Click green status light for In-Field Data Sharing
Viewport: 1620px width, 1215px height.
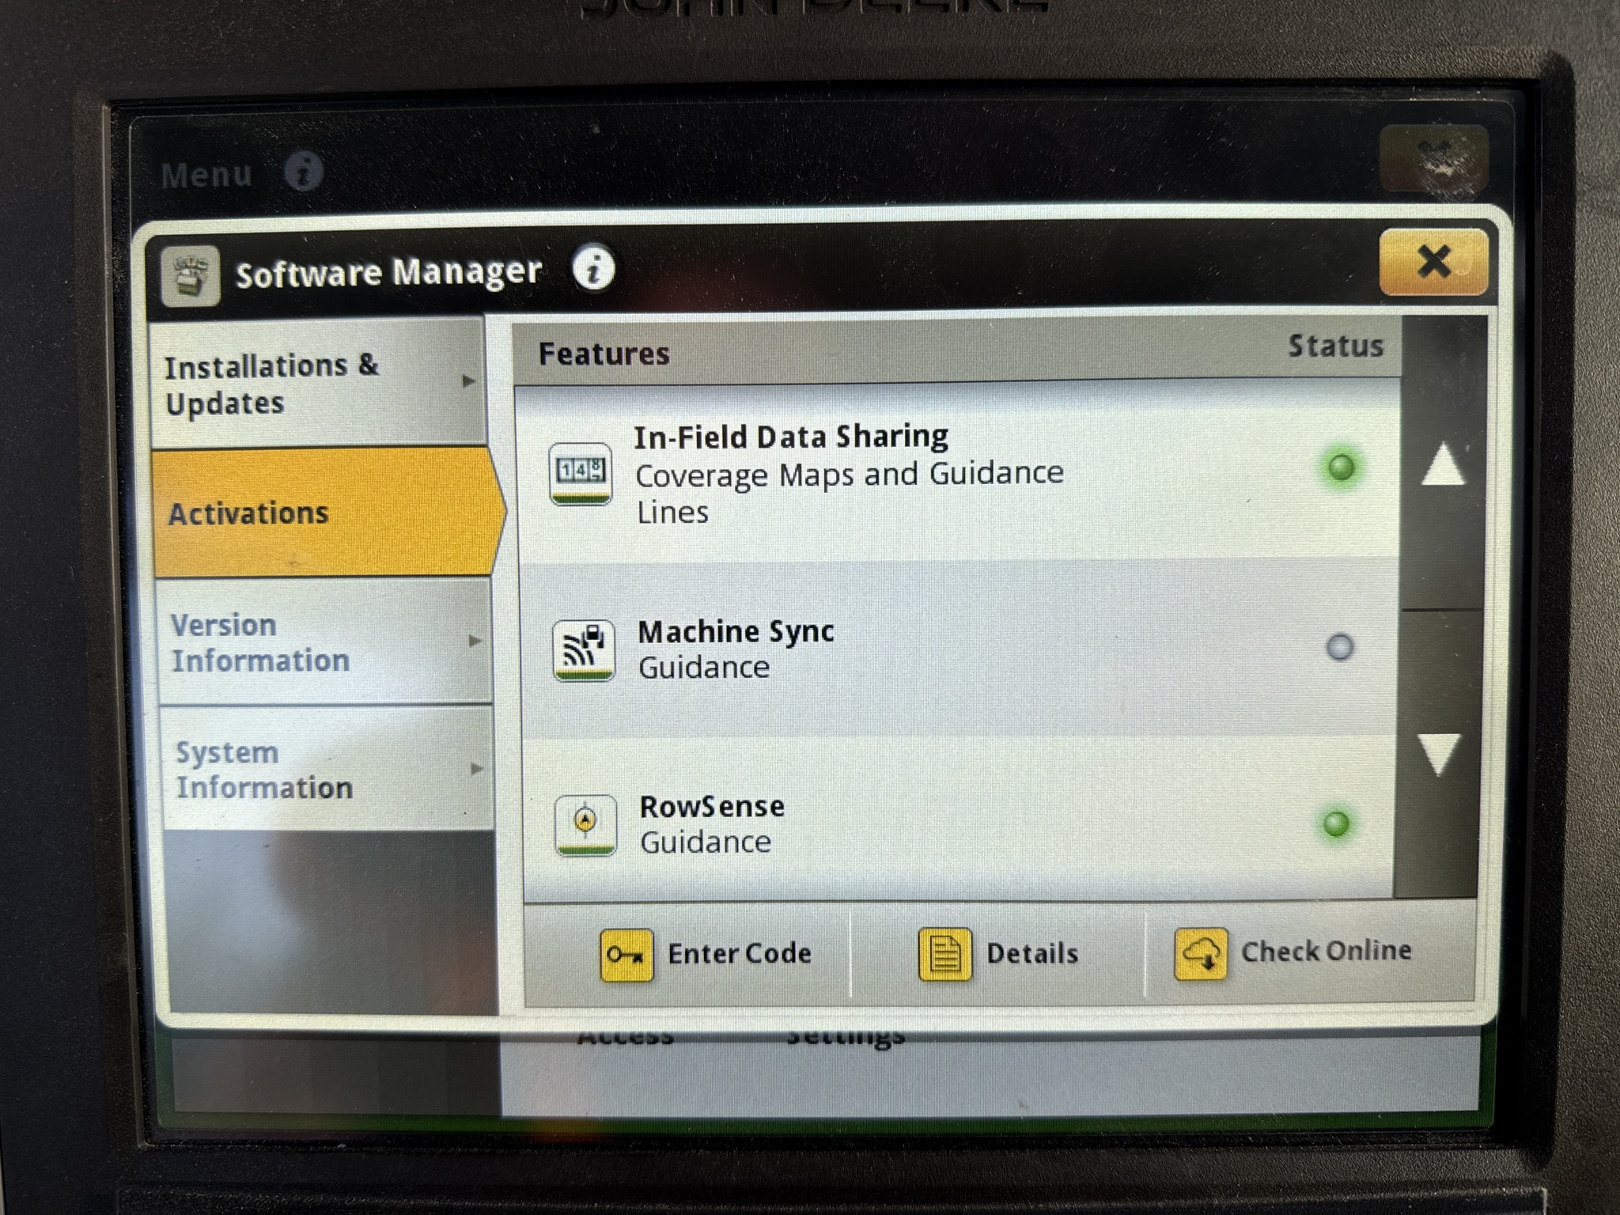(x=1341, y=467)
